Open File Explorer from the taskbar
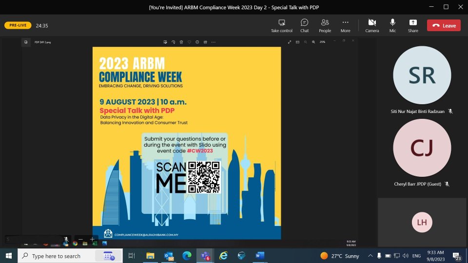Viewport: 468px width, 263px height. (x=150, y=256)
